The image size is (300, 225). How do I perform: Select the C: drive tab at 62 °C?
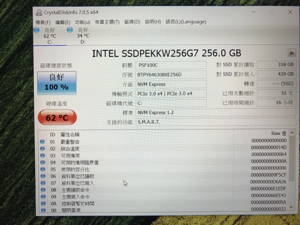(50, 36)
